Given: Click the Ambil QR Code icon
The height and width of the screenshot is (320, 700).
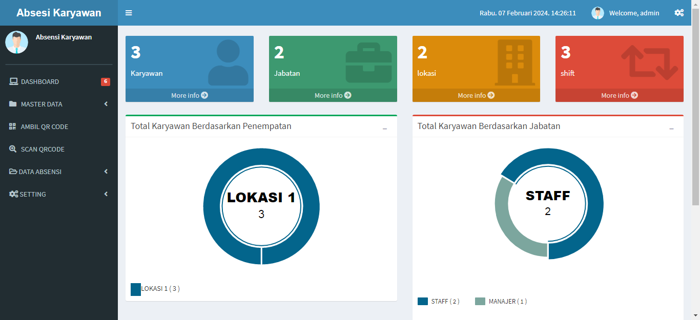Looking at the screenshot, I should [13, 126].
